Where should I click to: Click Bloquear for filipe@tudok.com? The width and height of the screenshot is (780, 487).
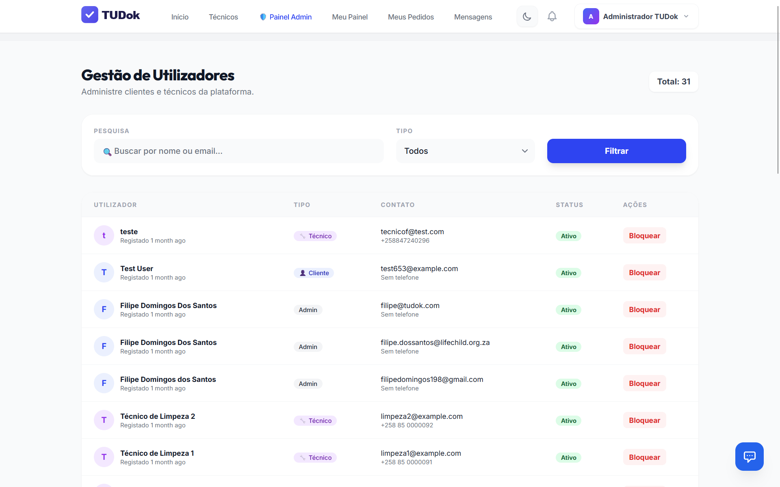[x=644, y=310]
